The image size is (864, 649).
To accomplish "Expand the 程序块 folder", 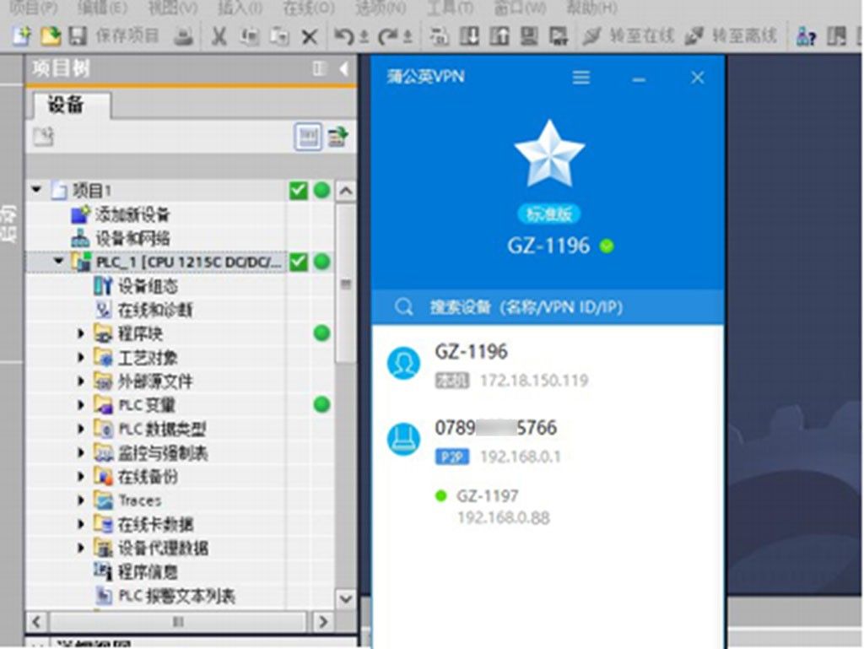I will tap(81, 333).
